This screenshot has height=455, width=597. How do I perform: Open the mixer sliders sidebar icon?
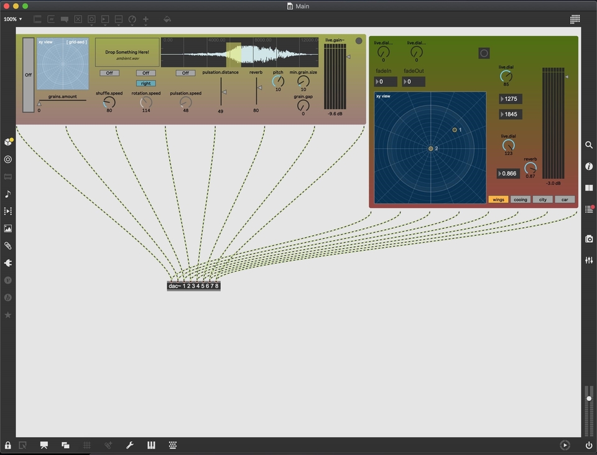(x=589, y=260)
